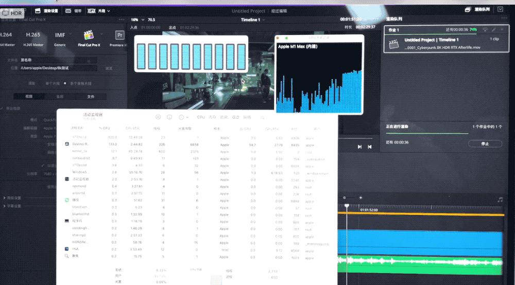Image resolution: width=515 pixels, height=285 pixels.
Task: Open the Render Queue panel icon
Action: (x=468, y=9)
